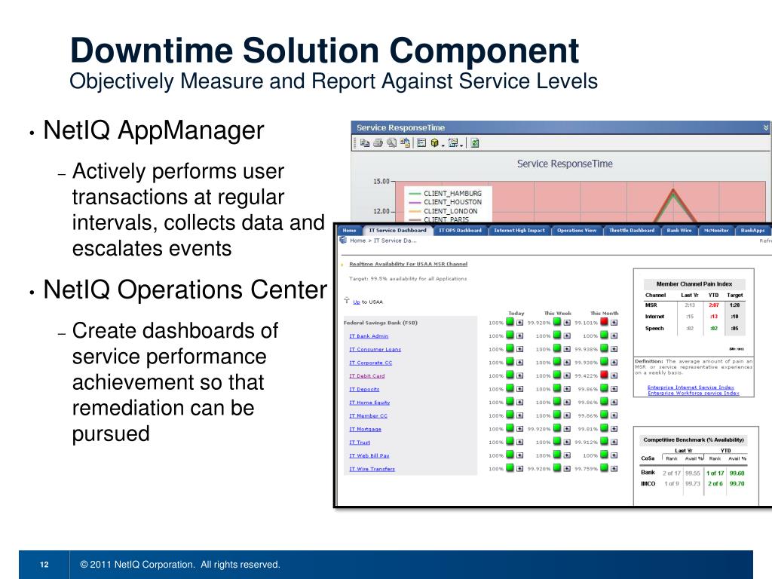Click the Copy icon in Service ResponseTime toolbar
772x579 pixels.
click(x=364, y=143)
